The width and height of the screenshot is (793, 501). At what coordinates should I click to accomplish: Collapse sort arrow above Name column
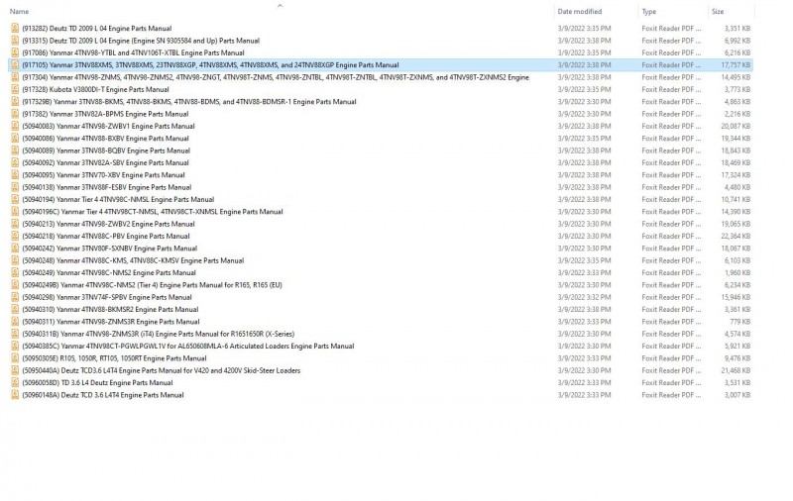281,6
